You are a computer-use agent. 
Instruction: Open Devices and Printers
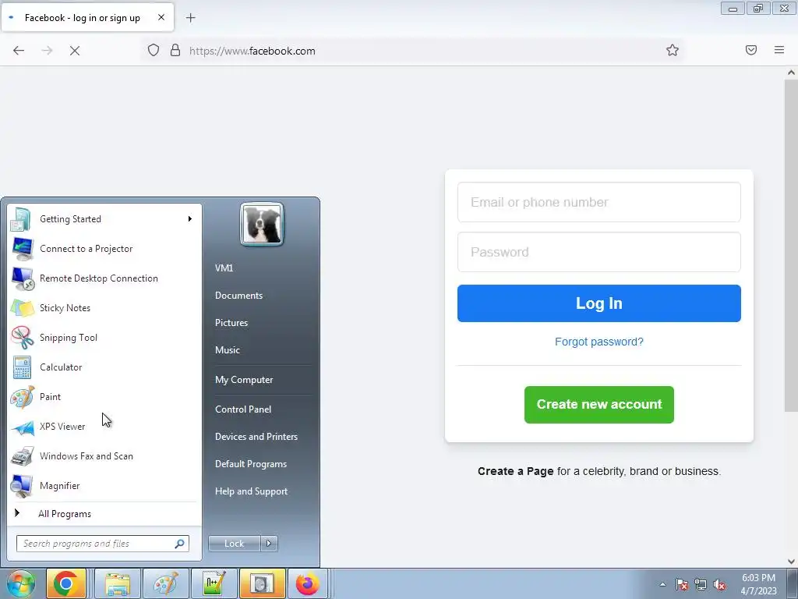tap(256, 437)
